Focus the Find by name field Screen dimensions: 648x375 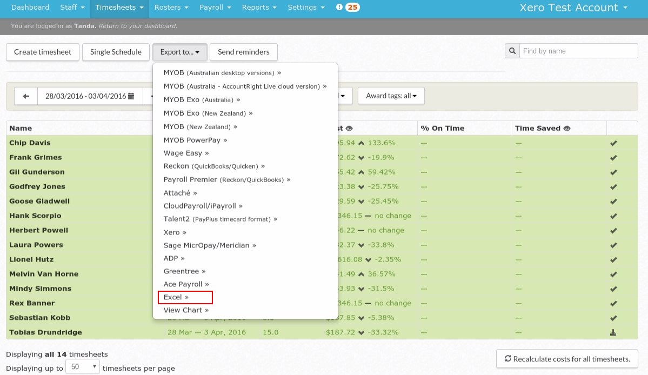pos(578,51)
